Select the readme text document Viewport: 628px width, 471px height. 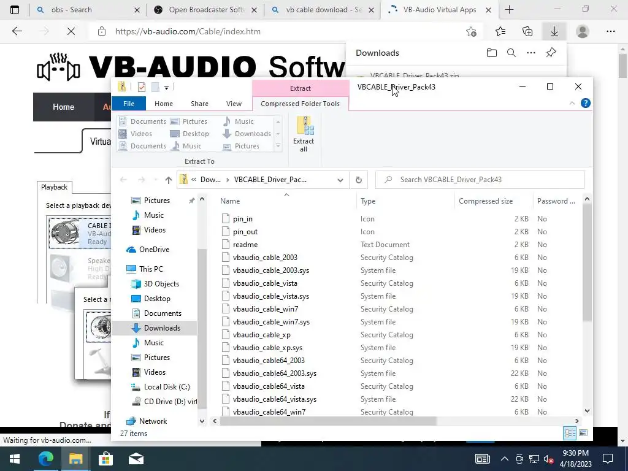[x=245, y=244]
